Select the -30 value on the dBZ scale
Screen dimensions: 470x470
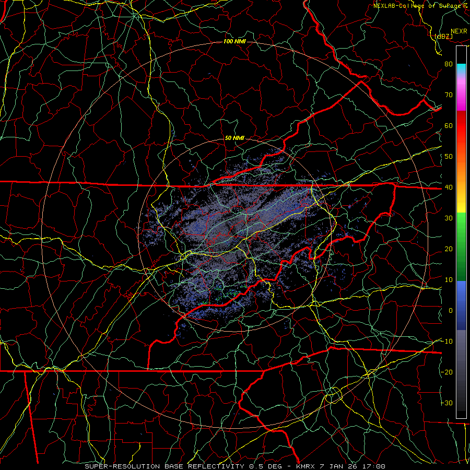(446, 403)
